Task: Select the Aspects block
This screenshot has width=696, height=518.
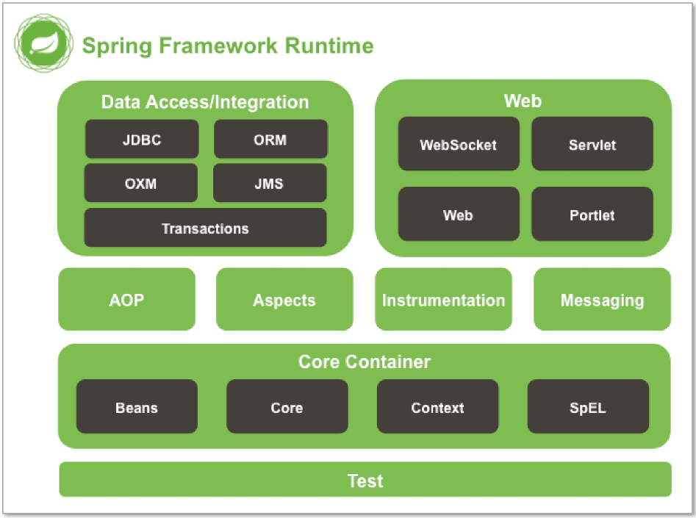Action: tap(284, 299)
